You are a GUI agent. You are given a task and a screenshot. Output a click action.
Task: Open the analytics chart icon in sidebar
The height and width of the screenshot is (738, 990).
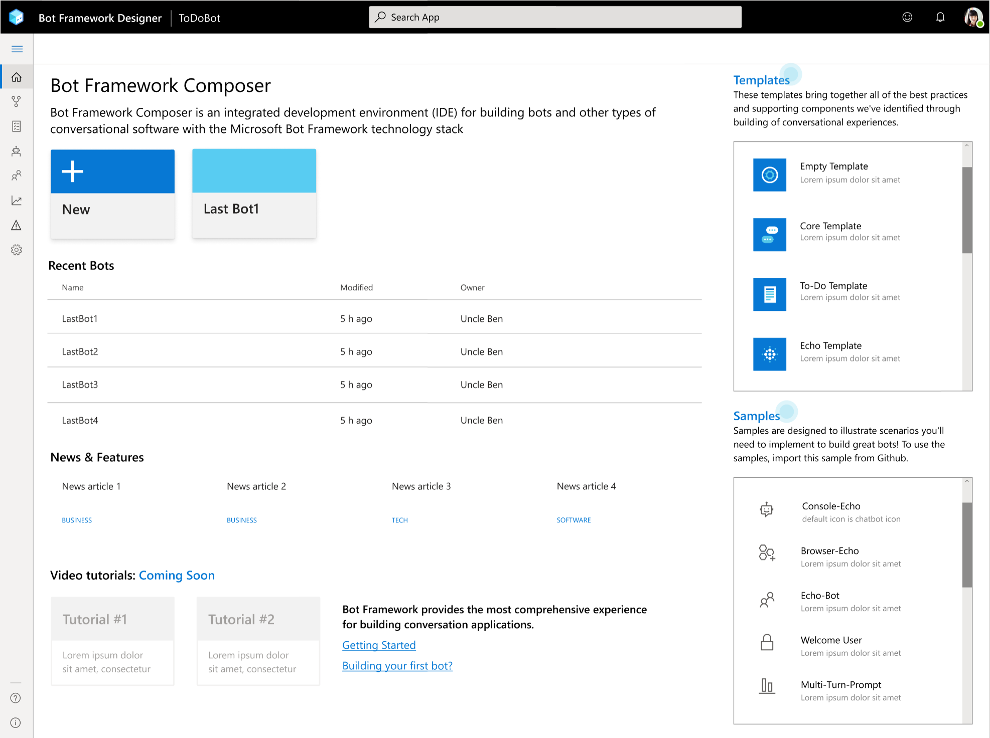coord(17,201)
